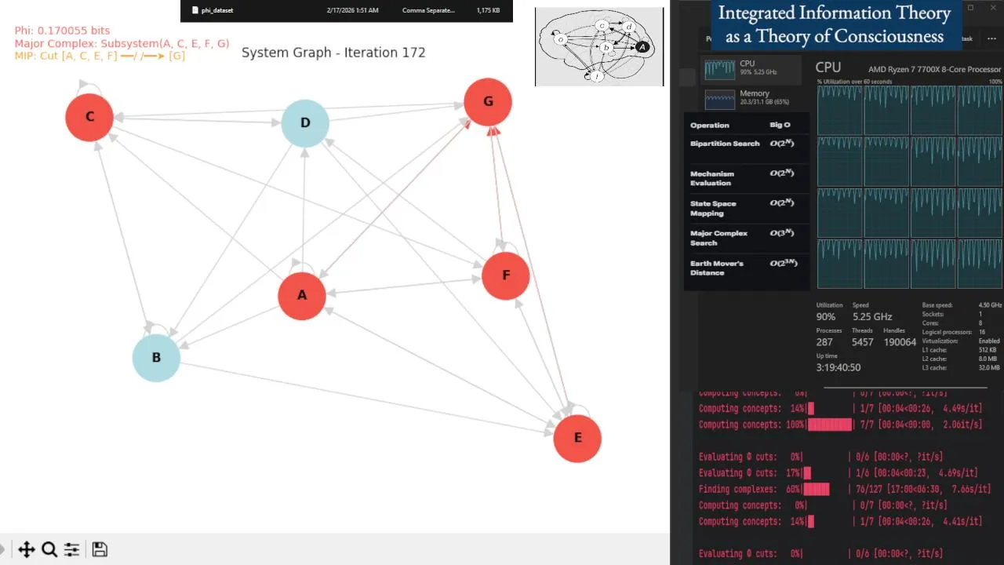Select the CPU performance entry
1004x565 pixels.
[751, 68]
